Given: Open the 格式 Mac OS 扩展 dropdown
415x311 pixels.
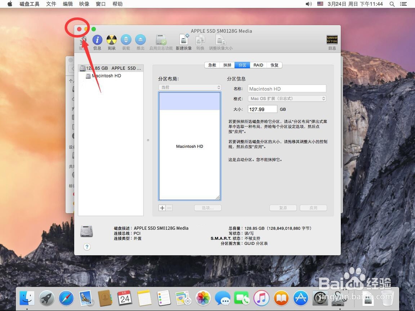Looking at the screenshot, I should coord(287,99).
